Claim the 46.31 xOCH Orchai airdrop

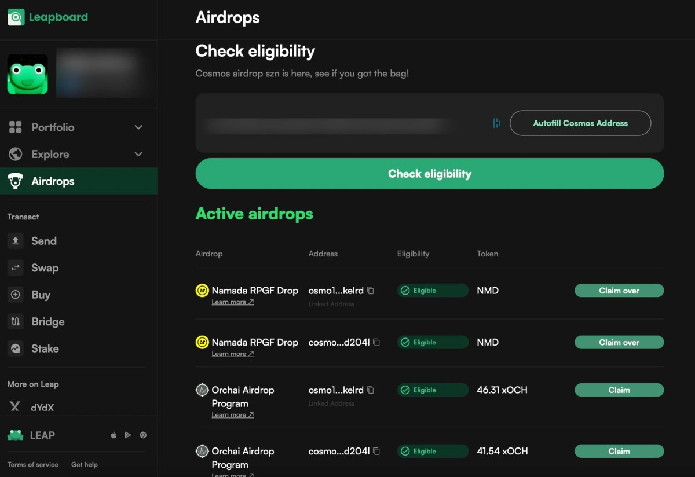tap(619, 390)
